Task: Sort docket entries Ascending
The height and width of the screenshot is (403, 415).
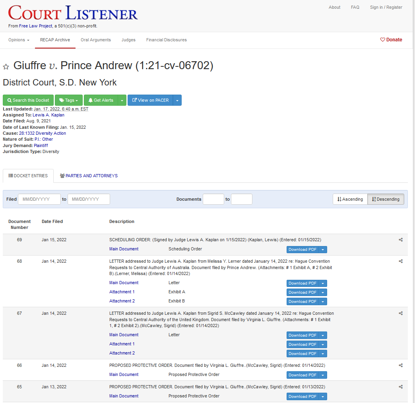Action: [350, 199]
